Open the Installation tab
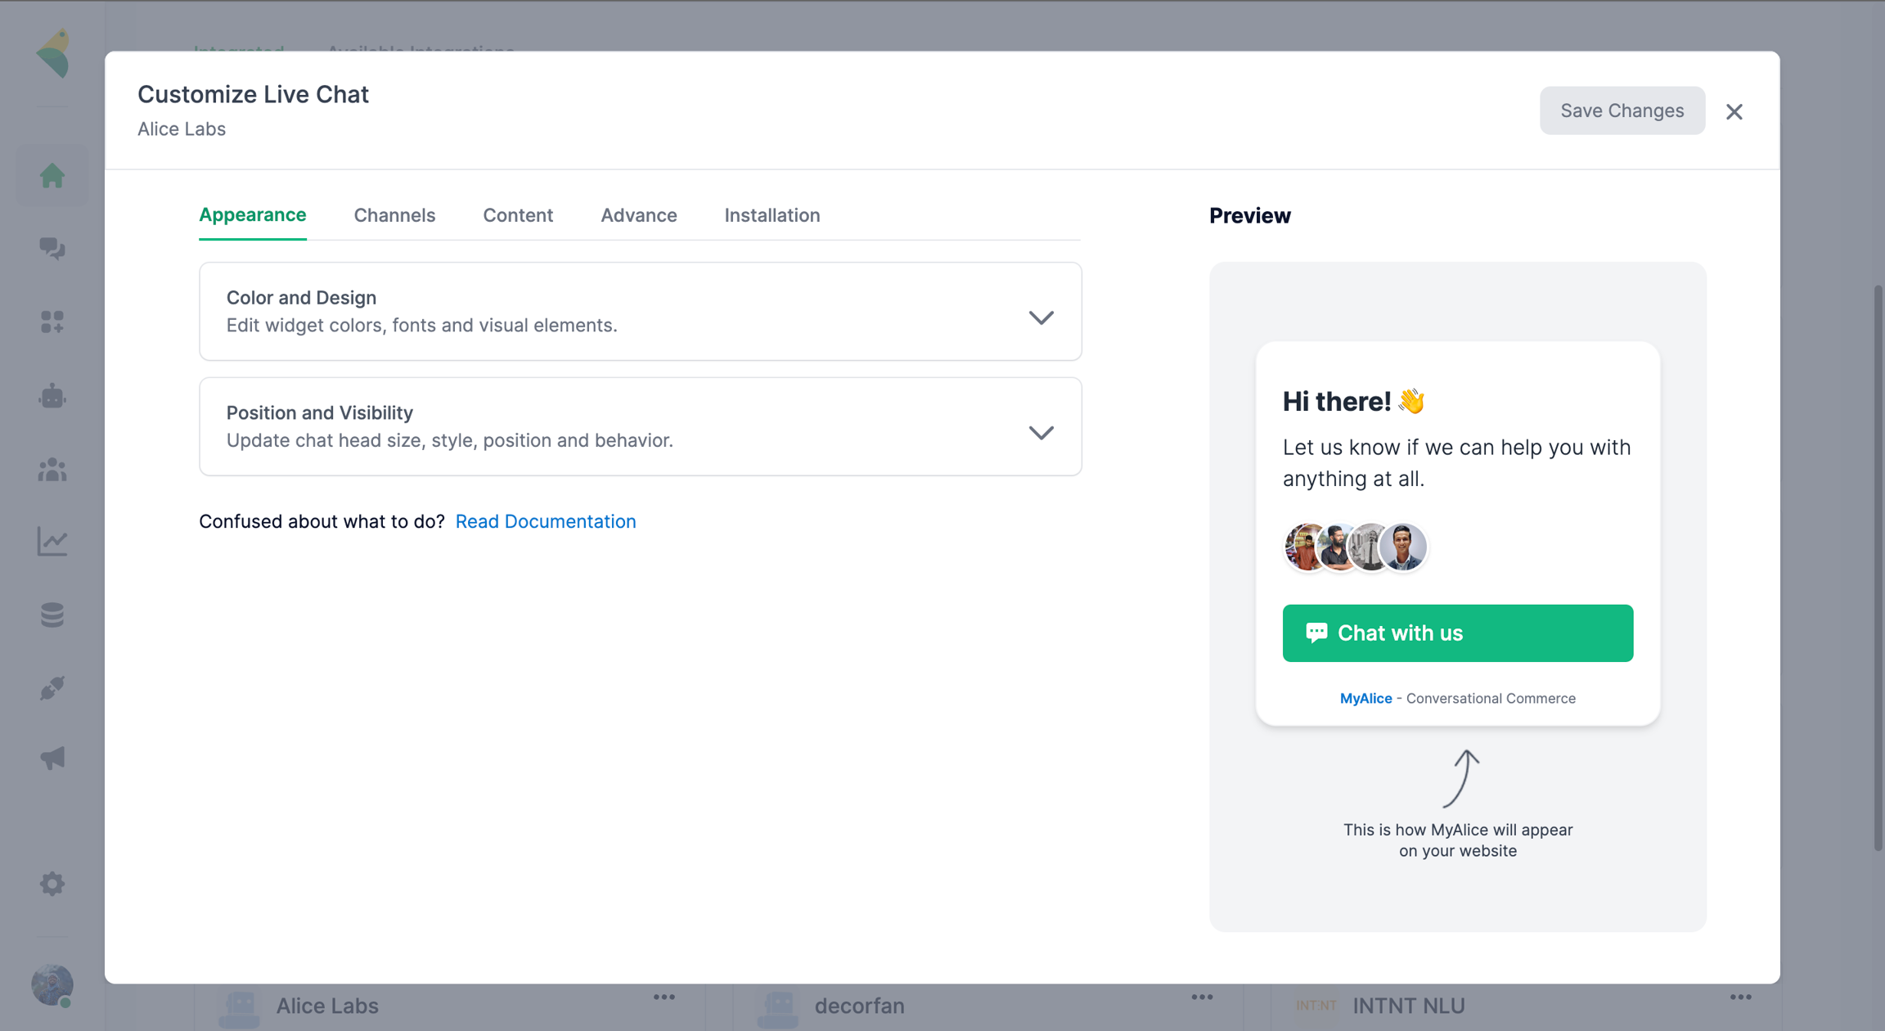 pos(772,215)
